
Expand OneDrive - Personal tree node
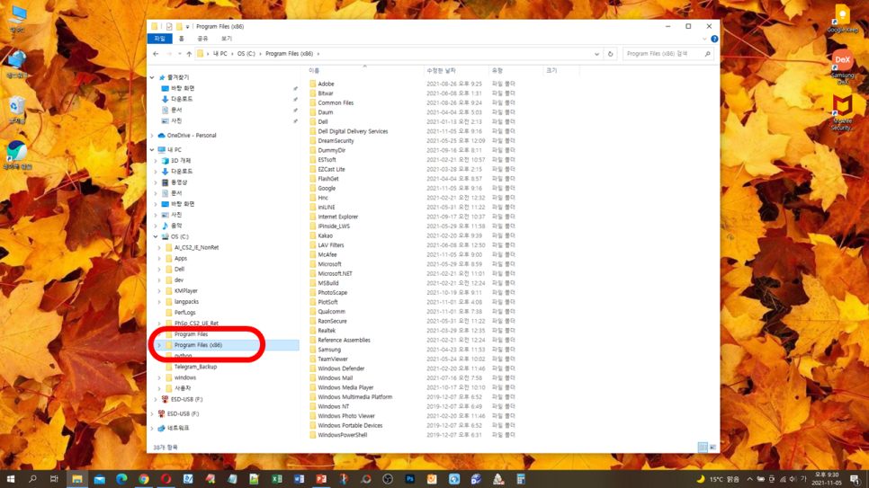click(152, 135)
